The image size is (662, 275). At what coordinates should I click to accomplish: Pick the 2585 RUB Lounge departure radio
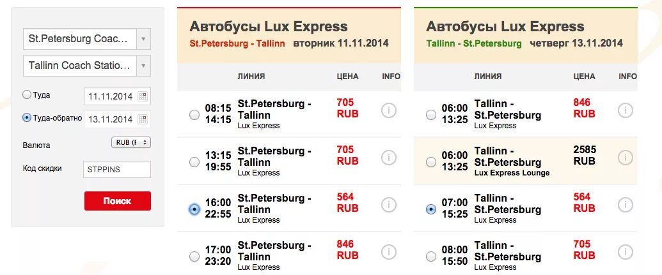431,162
